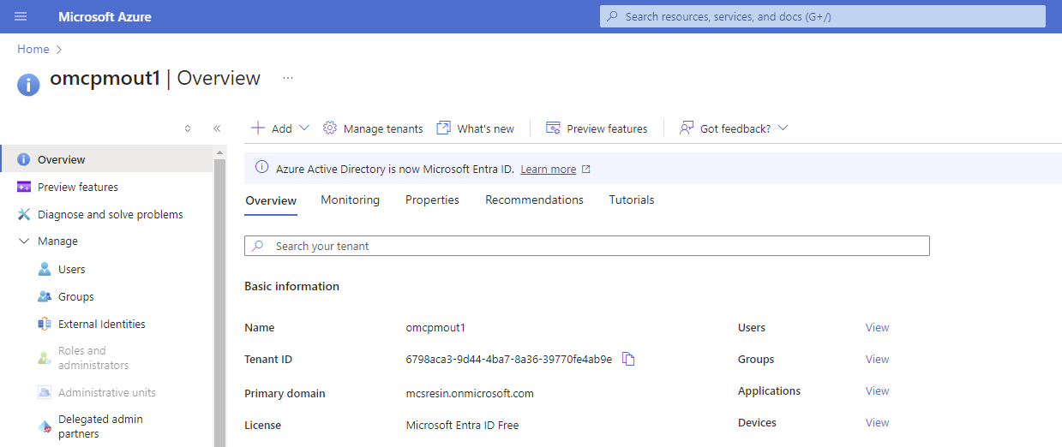Open External Identities

(x=102, y=324)
